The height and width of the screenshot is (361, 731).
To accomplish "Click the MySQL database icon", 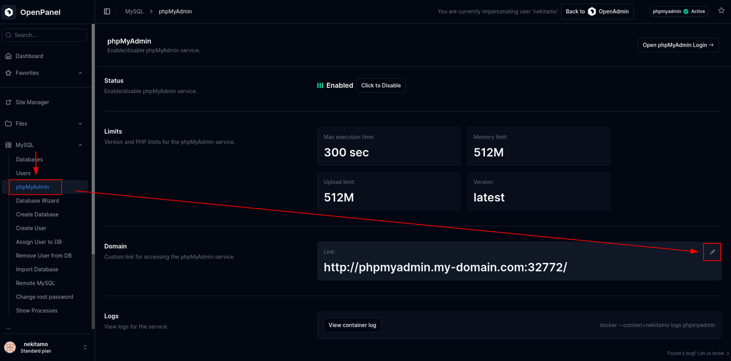I will pyautogui.click(x=9, y=145).
